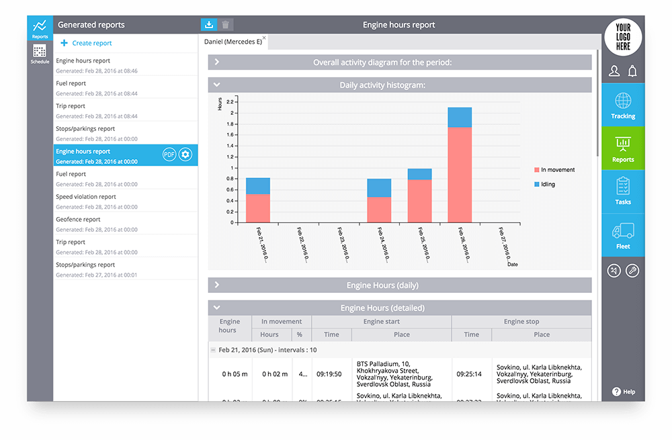Collapse the Daily activity histogram section
The image size is (672, 440).
click(217, 85)
